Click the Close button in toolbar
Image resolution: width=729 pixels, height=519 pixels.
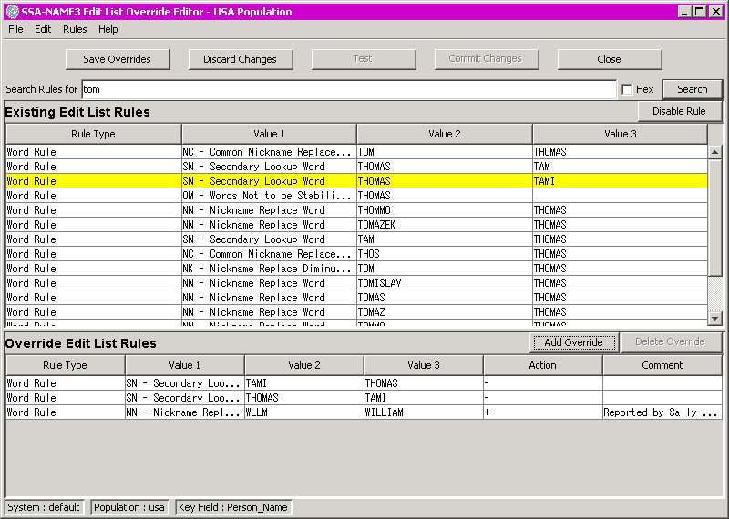pyautogui.click(x=609, y=59)
